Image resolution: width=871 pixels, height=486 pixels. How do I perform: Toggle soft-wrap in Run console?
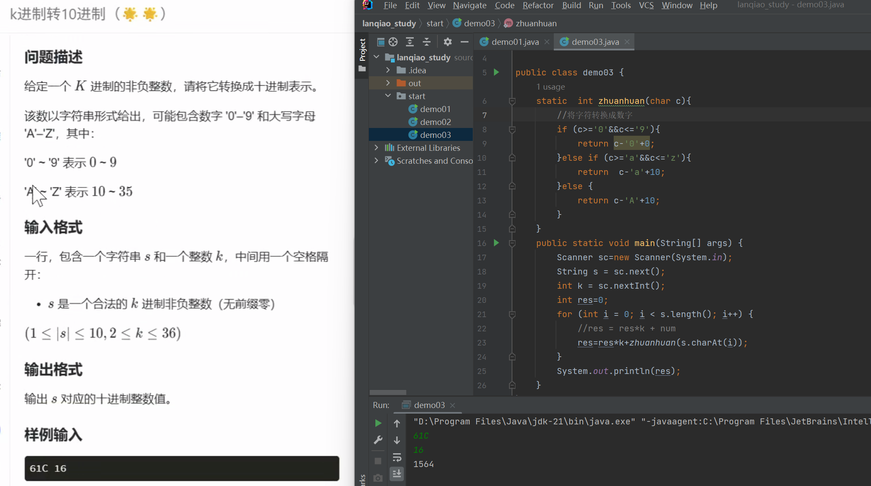click(397, 457)
